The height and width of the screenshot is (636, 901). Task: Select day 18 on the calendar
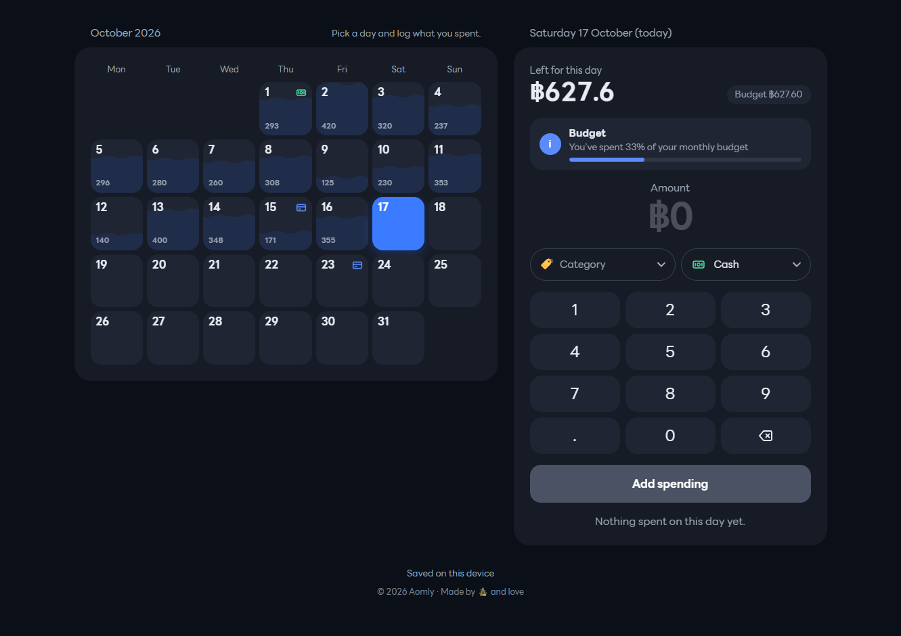[455, 223]
